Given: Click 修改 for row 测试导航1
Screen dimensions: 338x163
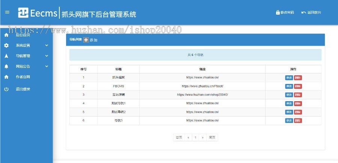Looking at the screenshot, I should click(x=289, y=103).
